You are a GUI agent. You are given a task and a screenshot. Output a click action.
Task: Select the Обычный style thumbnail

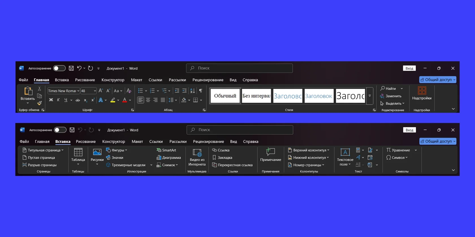(x=225, y=96)
